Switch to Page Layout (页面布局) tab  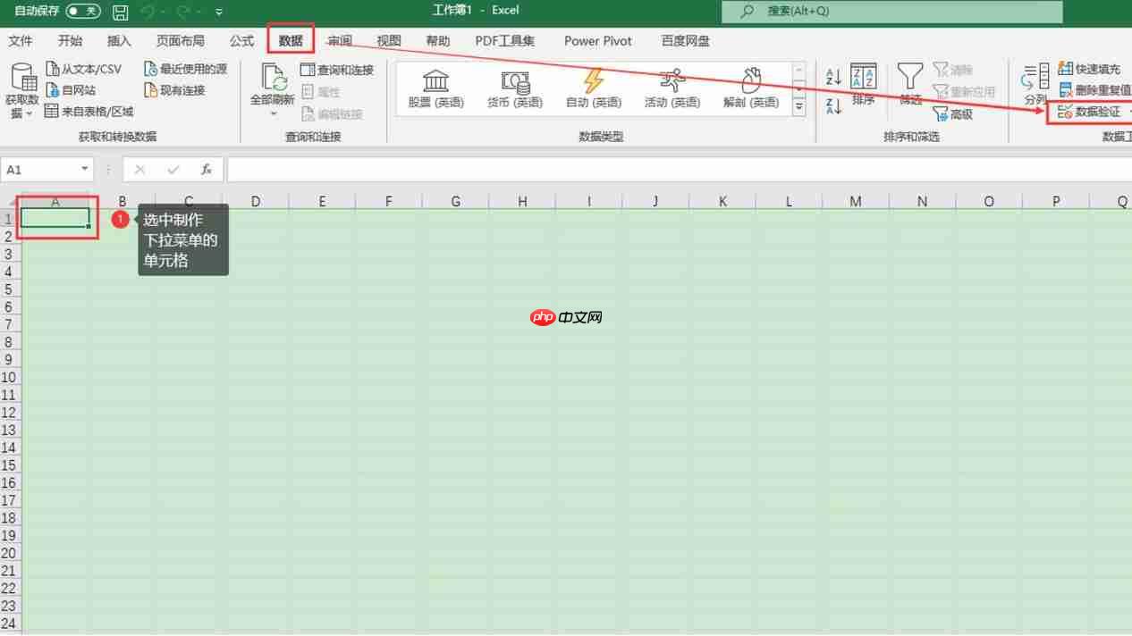coord(180,41)
